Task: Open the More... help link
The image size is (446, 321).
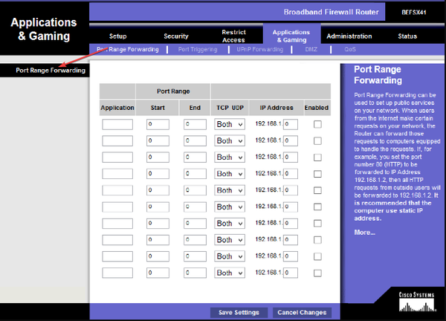Action: point(365,233)
